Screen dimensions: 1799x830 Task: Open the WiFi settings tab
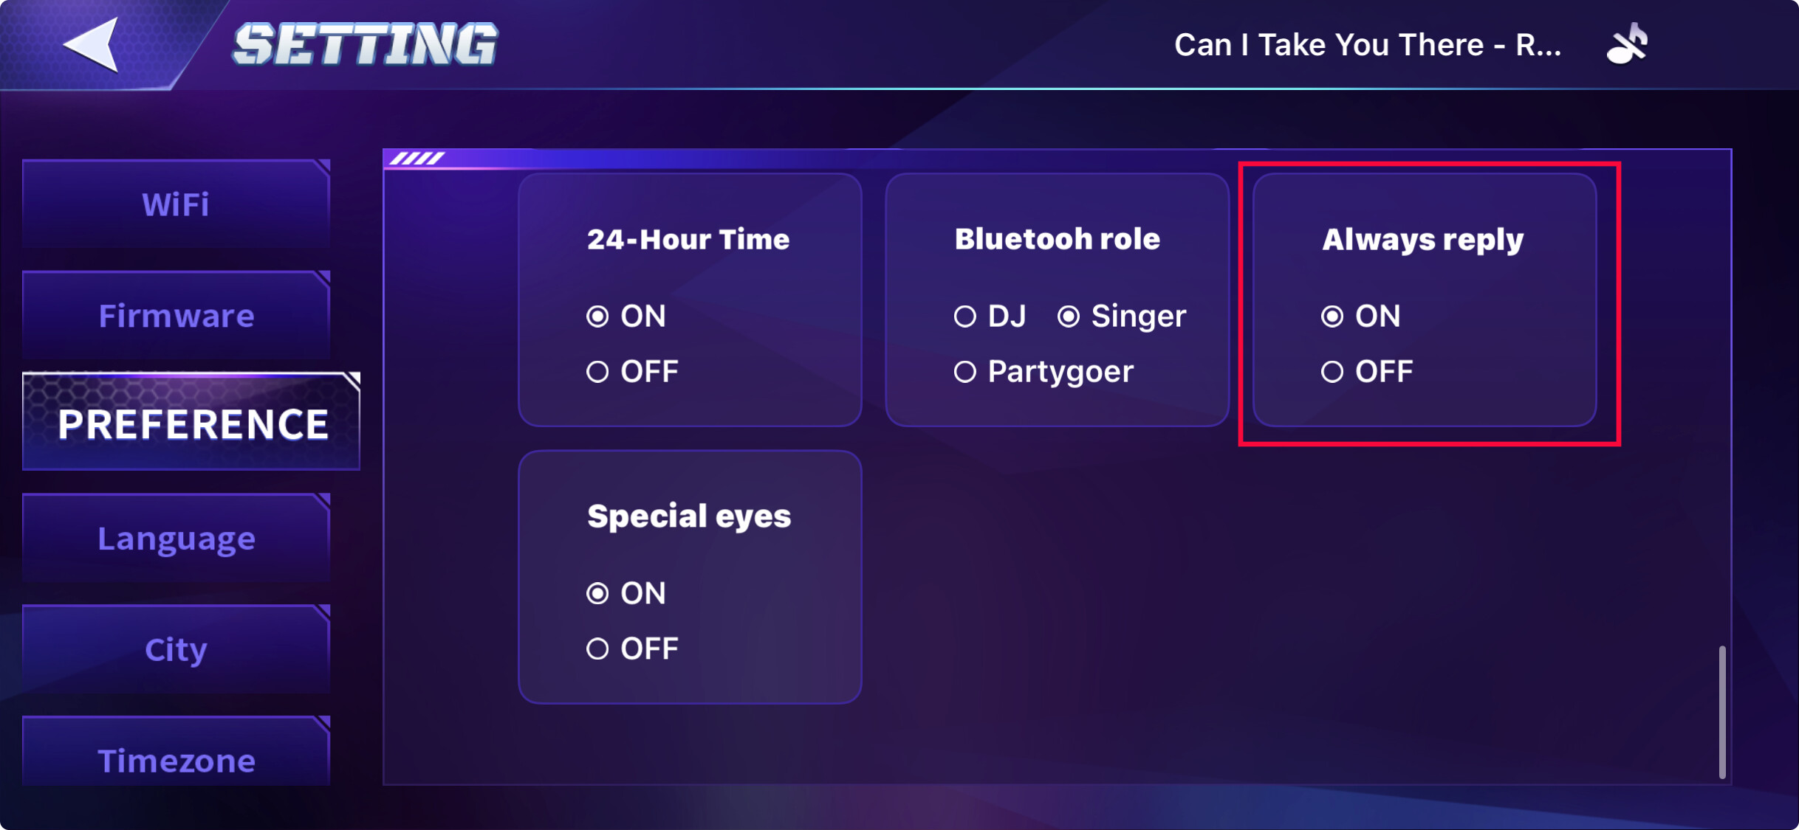click(x=176, y=204)
